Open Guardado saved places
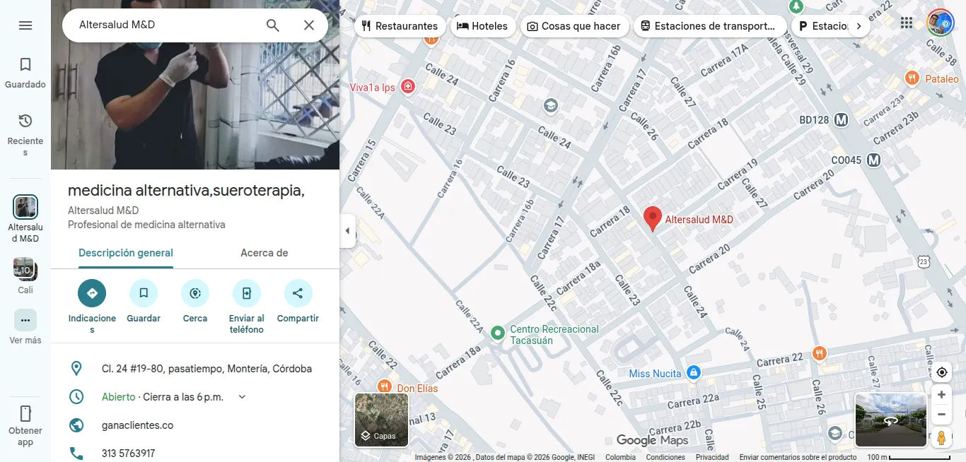Viewport: 966px width, 462px height. coord(25,73)
